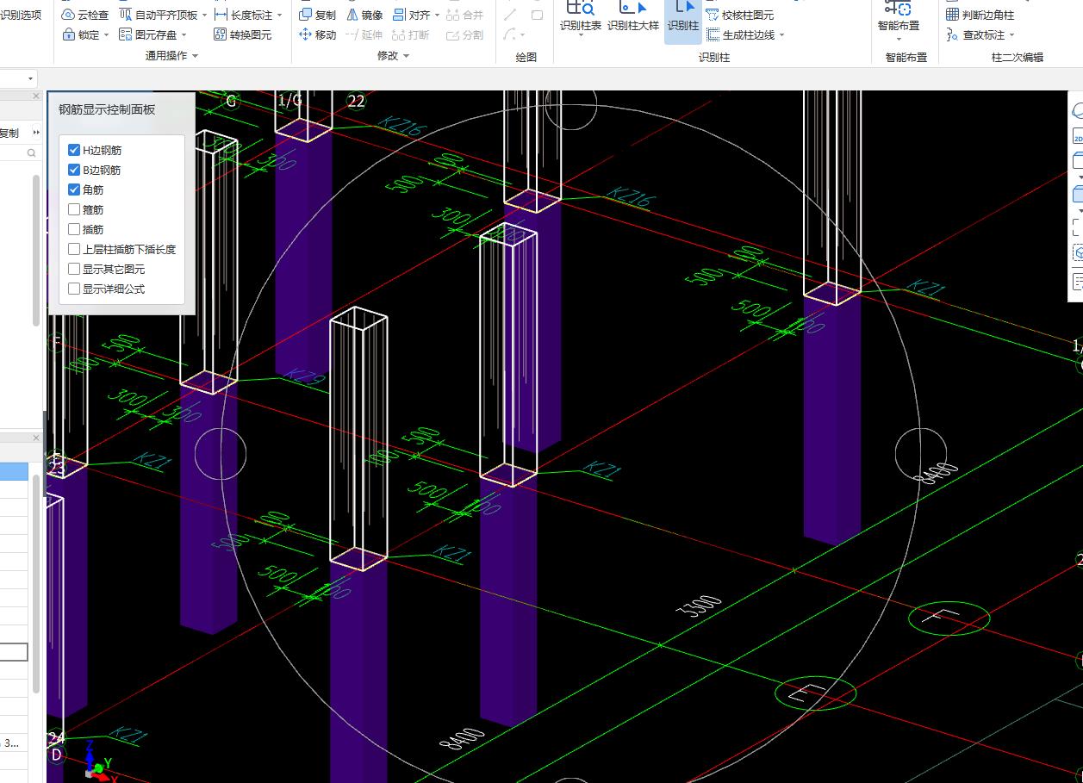Open the 生成柱边线 dropdown arrow
Viewport: 1083px width, 783px height.
click(x=781, y=35)
